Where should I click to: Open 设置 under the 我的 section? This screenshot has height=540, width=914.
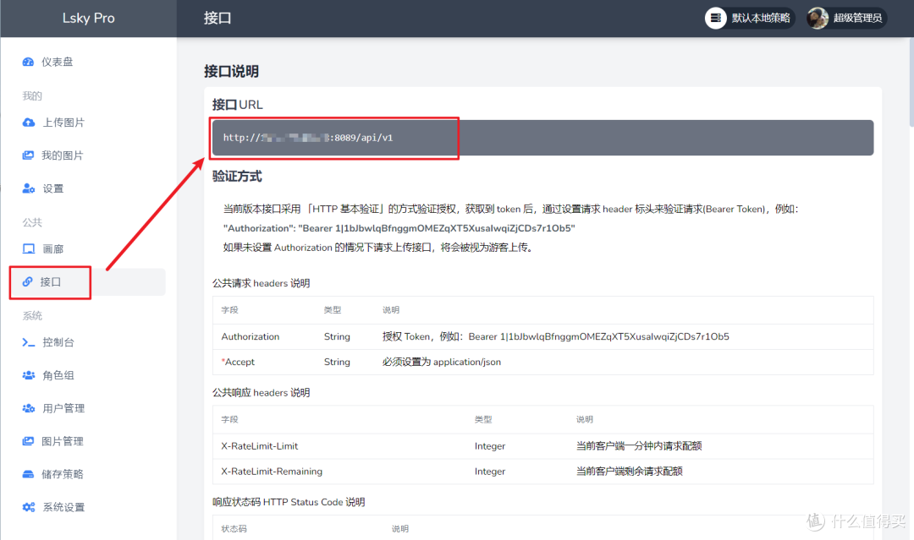click(87, 188)
